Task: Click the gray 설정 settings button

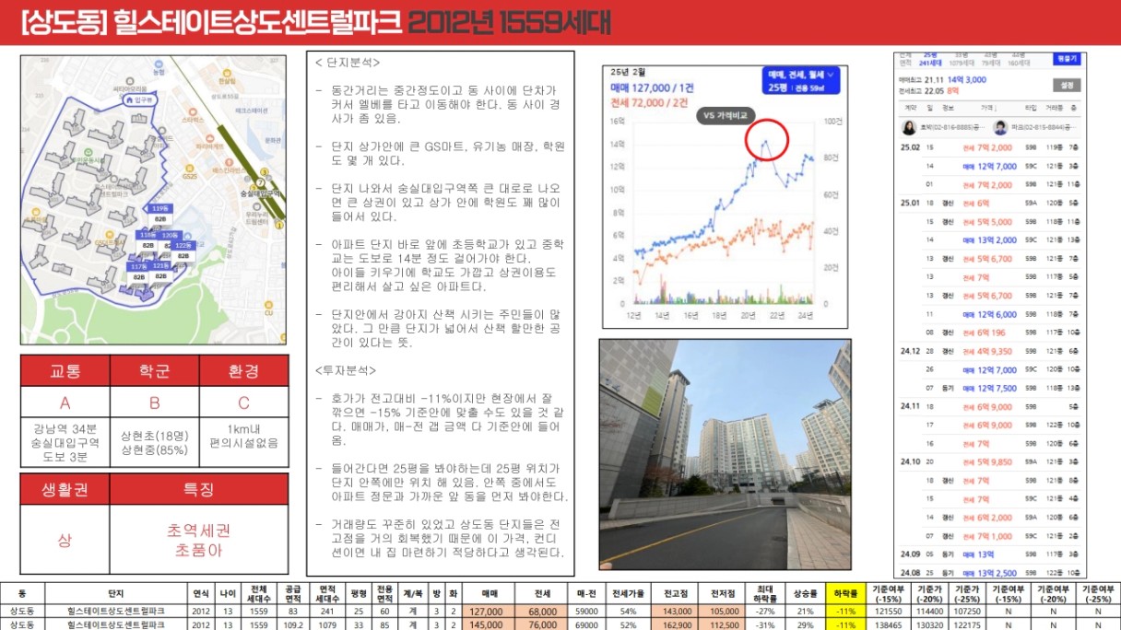Action: tap(1068, 85)
